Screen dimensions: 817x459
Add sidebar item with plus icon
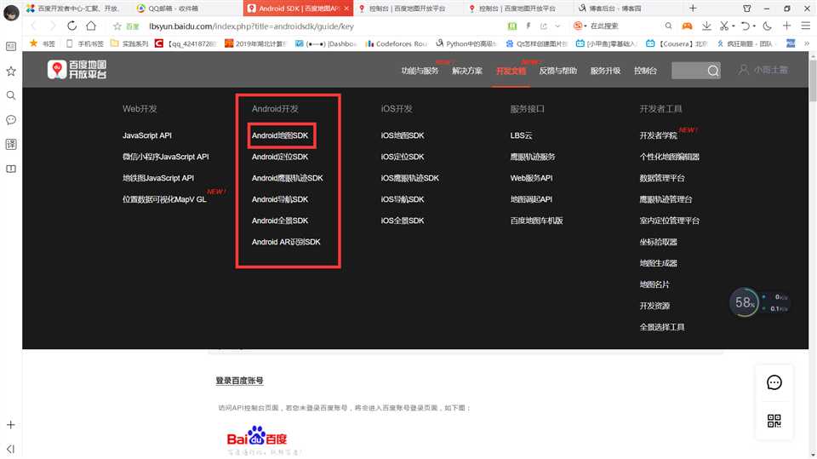click(x=11, y=425)
